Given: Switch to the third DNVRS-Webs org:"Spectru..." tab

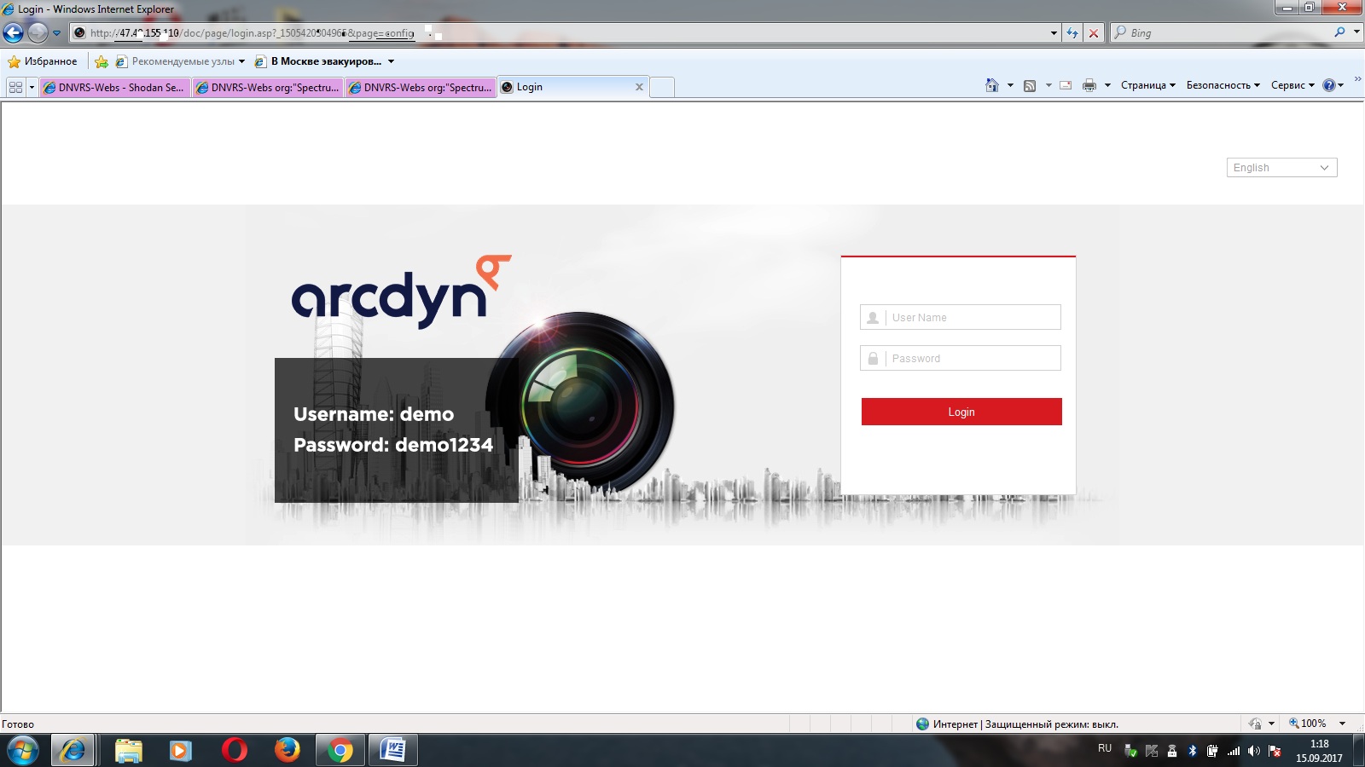Looking at the screenshot, I should (x=421, y=87).
